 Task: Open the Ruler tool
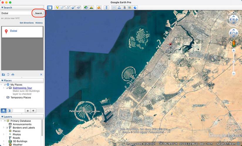(106, 8)
